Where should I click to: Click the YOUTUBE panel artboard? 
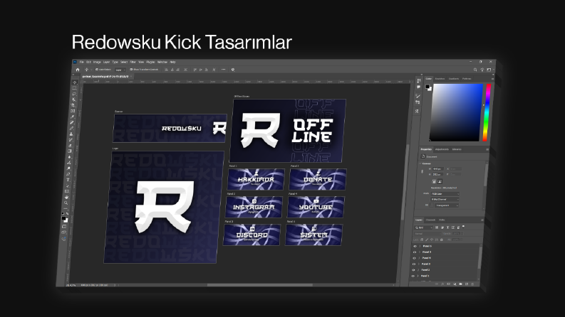(x=316, y=207)
